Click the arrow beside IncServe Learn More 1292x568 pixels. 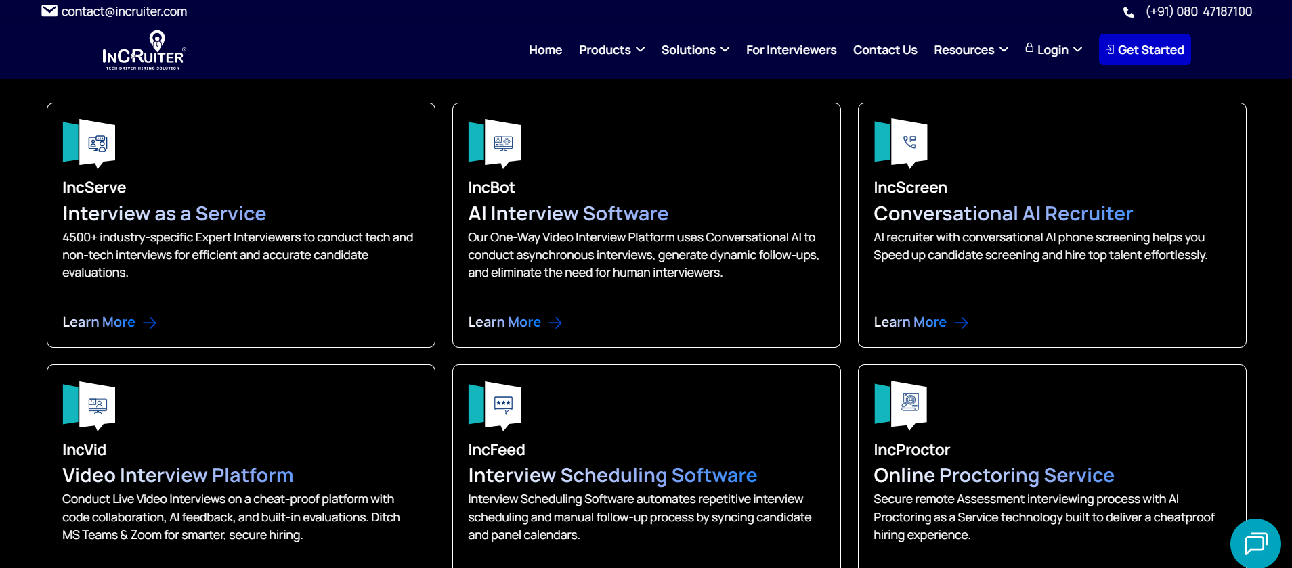click(150, 323)
